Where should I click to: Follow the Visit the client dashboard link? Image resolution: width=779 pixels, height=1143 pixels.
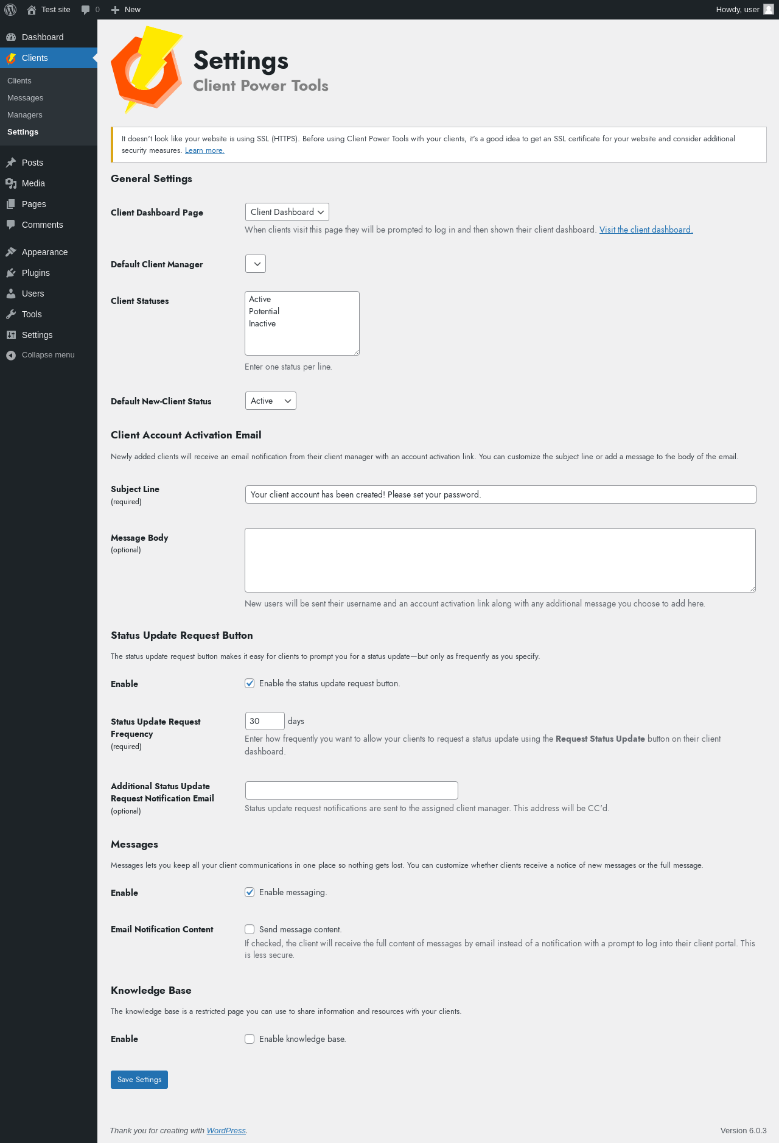[x=646, y=230]
